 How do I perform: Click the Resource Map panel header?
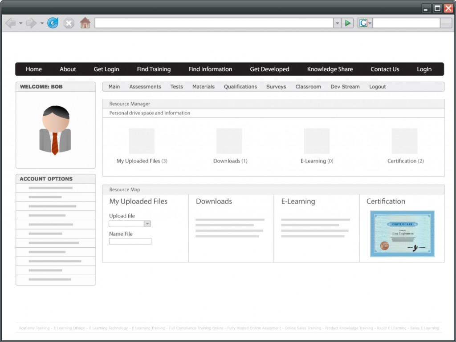point(273,189)
